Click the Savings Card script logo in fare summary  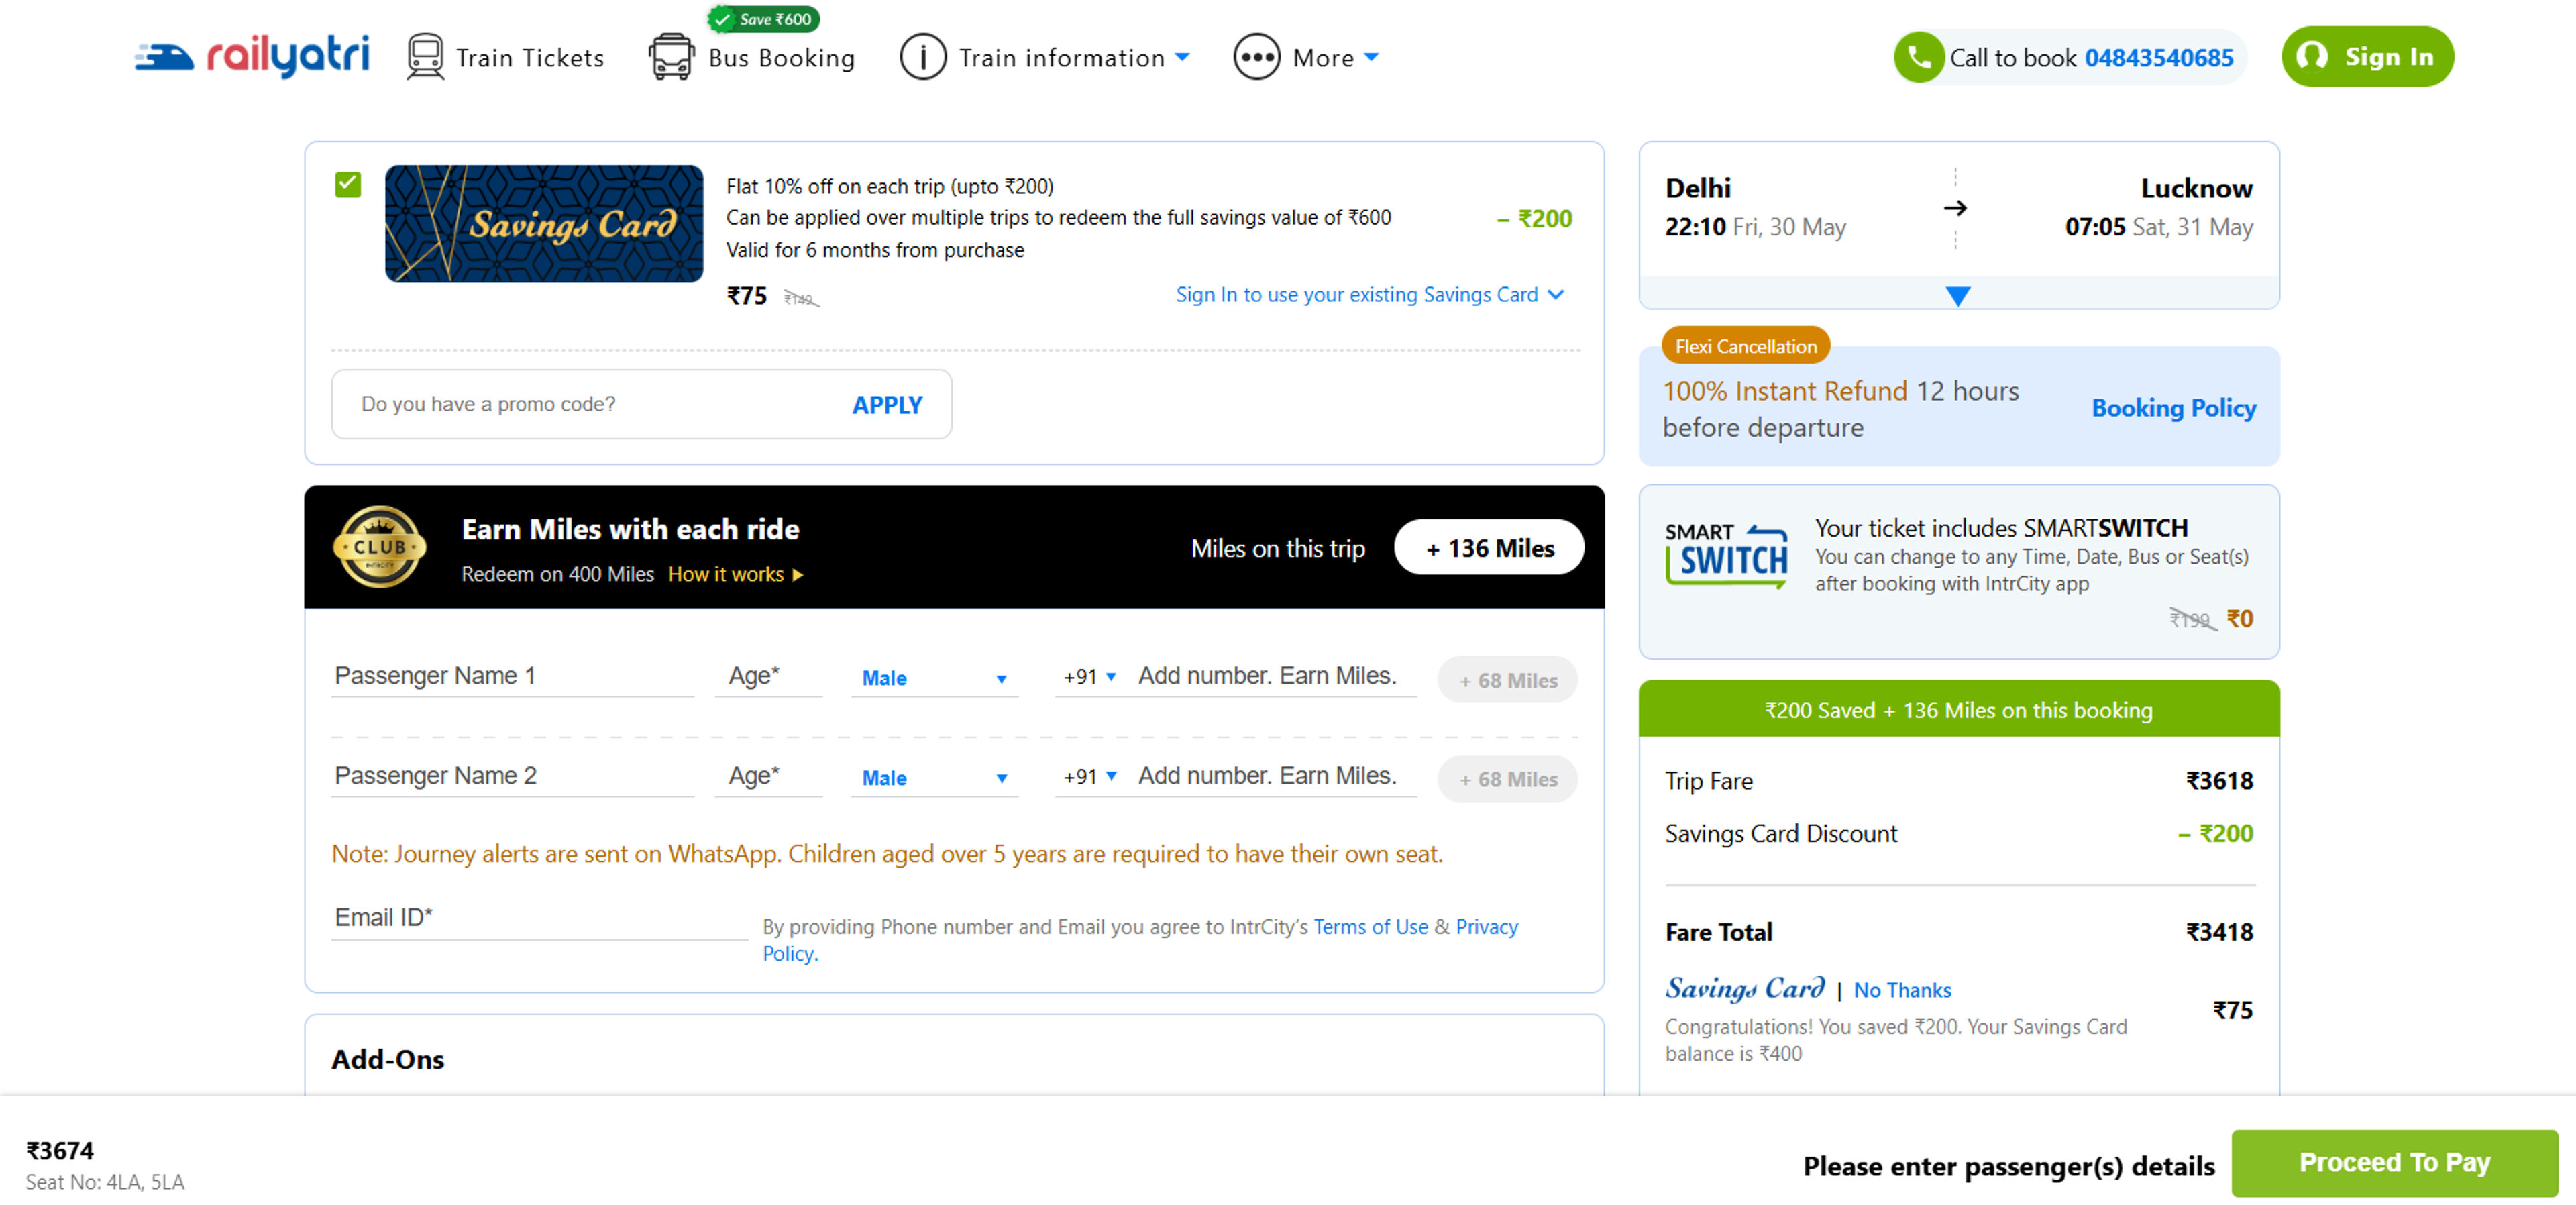tap(1745, 988)
